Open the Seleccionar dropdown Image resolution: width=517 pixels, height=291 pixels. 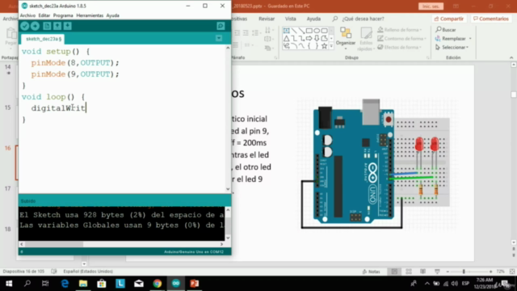(452, 47)
